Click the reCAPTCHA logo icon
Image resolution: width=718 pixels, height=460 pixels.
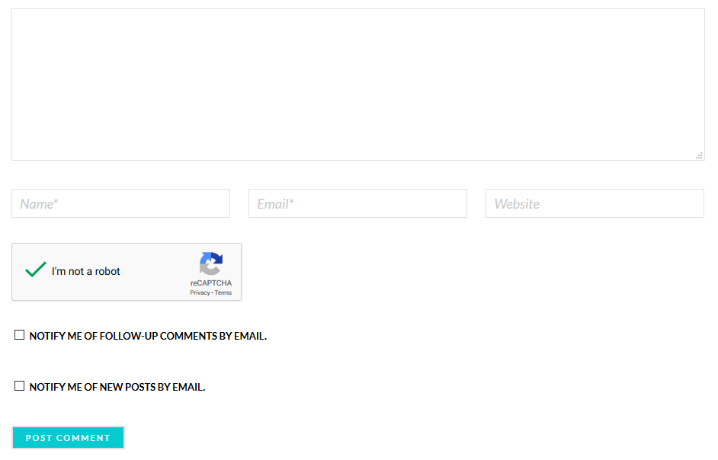211,264
